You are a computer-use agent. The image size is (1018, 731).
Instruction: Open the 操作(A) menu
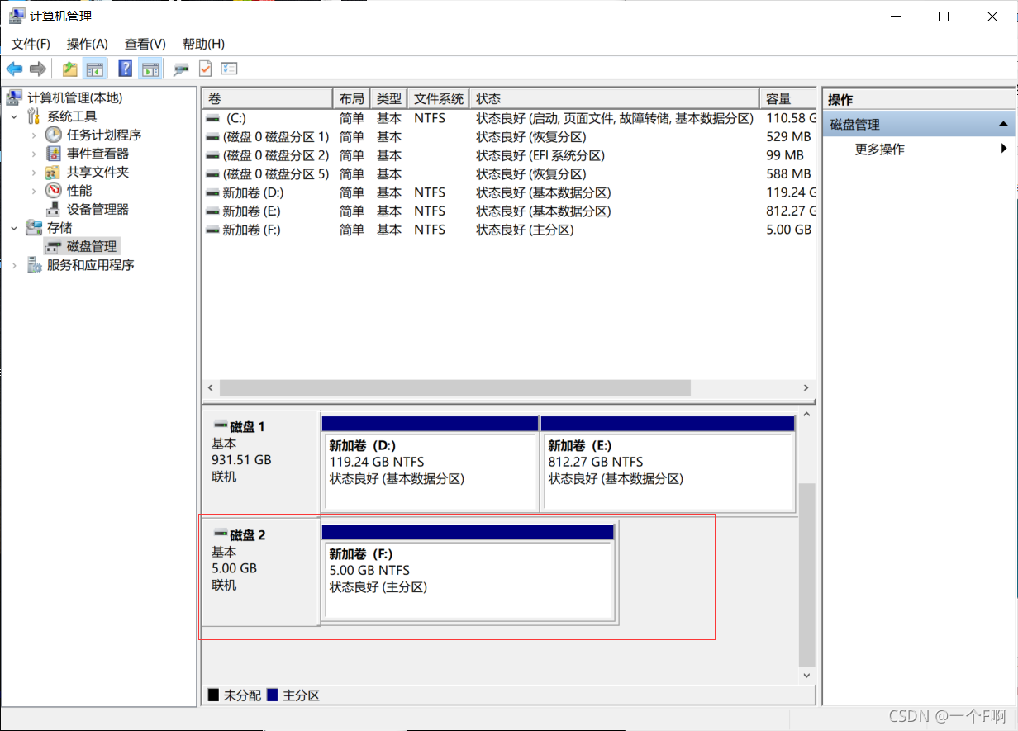tap(87, 44)
